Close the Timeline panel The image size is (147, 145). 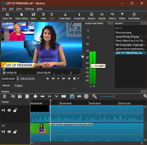pos(145,91)
